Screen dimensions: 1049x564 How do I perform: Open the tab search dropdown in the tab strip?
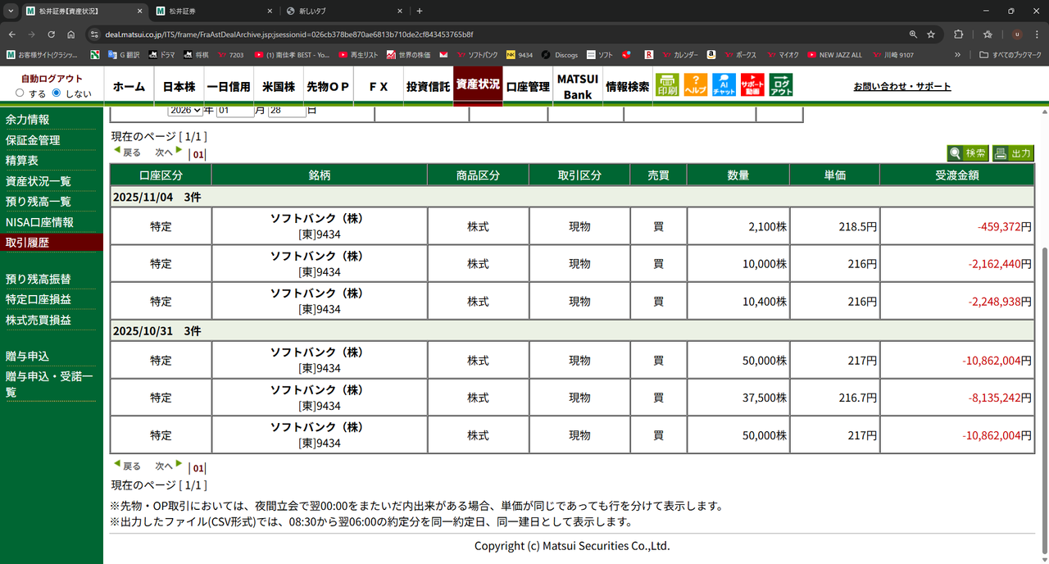[x=10, y=11]
